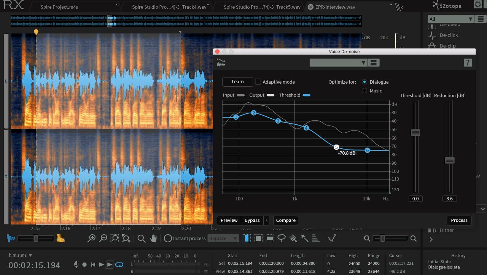Toggle loop playback
Image resolution: width=487 pixels, height=275 pixels.
click(119, 264)
